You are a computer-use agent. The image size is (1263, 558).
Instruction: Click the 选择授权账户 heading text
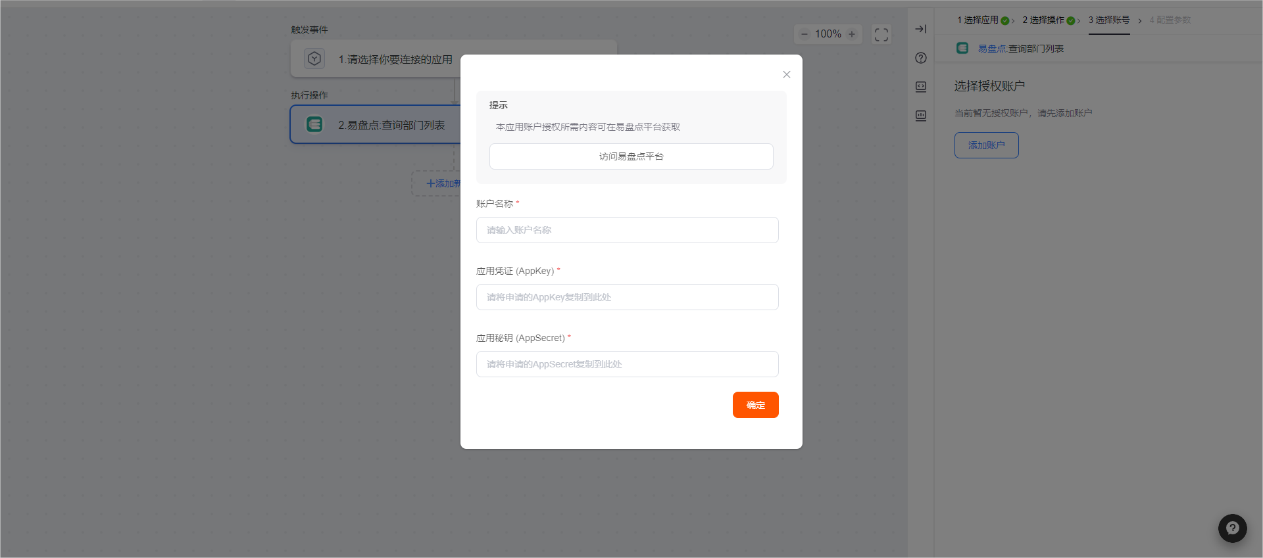[x=989, y=86]
